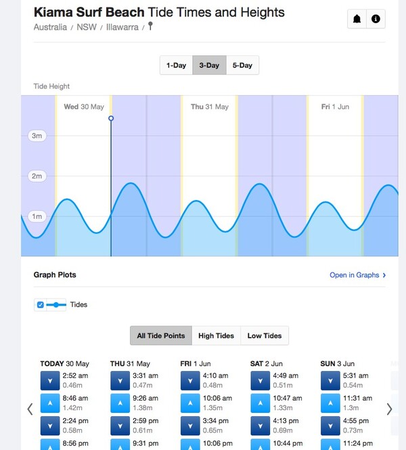Show previous tide days with left chevron

[x=30, y=409]
